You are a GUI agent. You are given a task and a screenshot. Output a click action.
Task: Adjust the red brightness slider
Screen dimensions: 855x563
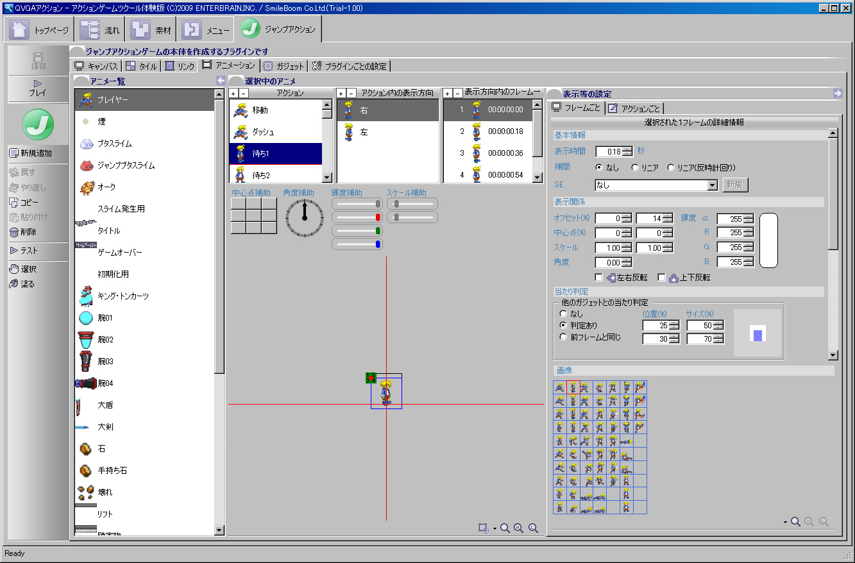pyautogui.click(x=378, y=217)
